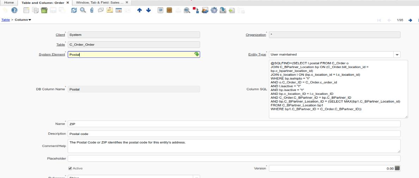Click the Description field with Postal code
The width and height of the screenshot is (419, 178).
point(234,134)
